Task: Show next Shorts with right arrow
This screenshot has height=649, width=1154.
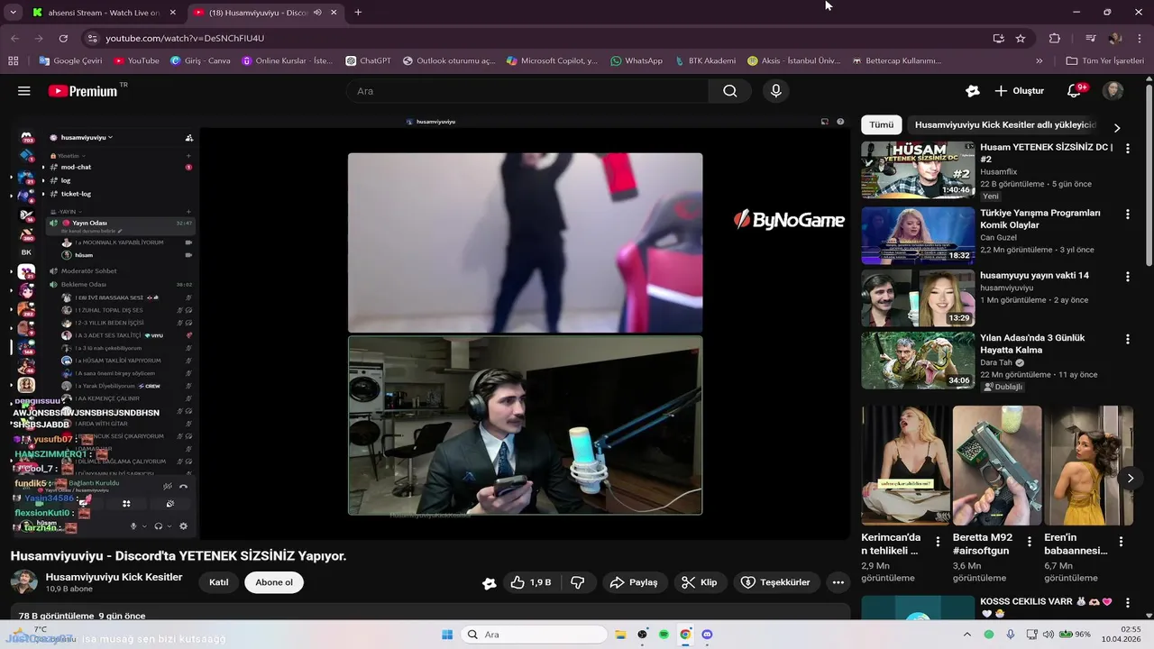Action: (x=1130, y=479)
